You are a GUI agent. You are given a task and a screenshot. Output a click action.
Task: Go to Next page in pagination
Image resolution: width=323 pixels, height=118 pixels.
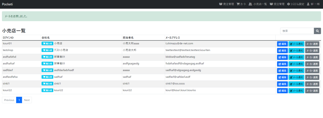[x=27, y=100]
